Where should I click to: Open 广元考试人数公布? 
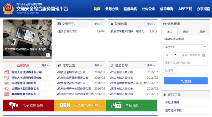(x=122, y=72)
